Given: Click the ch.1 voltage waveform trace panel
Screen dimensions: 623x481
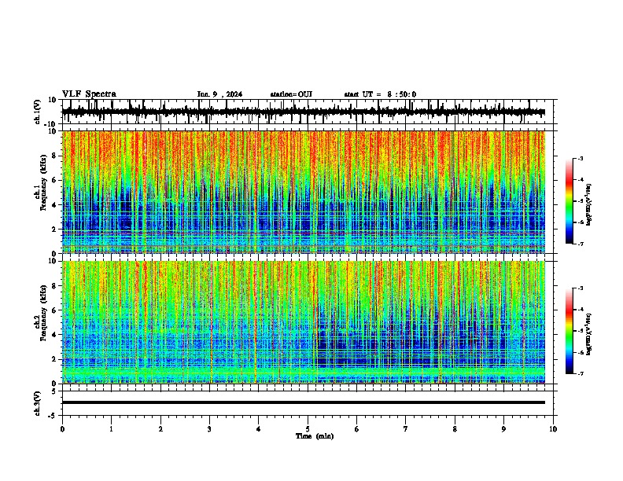Looking at the screenshot, I should pos(308,112).
